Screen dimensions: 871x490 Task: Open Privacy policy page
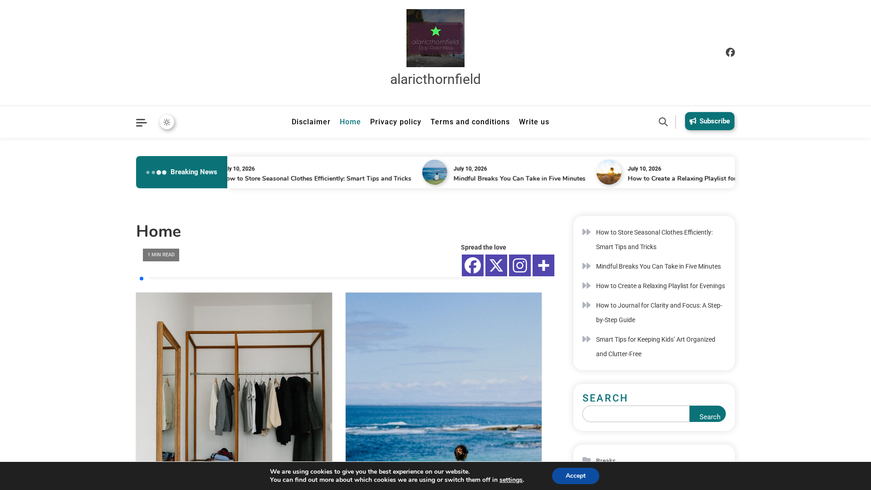pyautogui.click(x=396, y=122)
